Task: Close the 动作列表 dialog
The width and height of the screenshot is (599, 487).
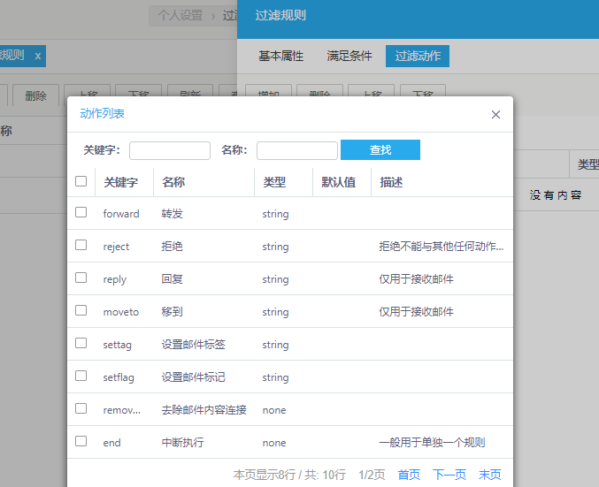Action: pos(495,114)
